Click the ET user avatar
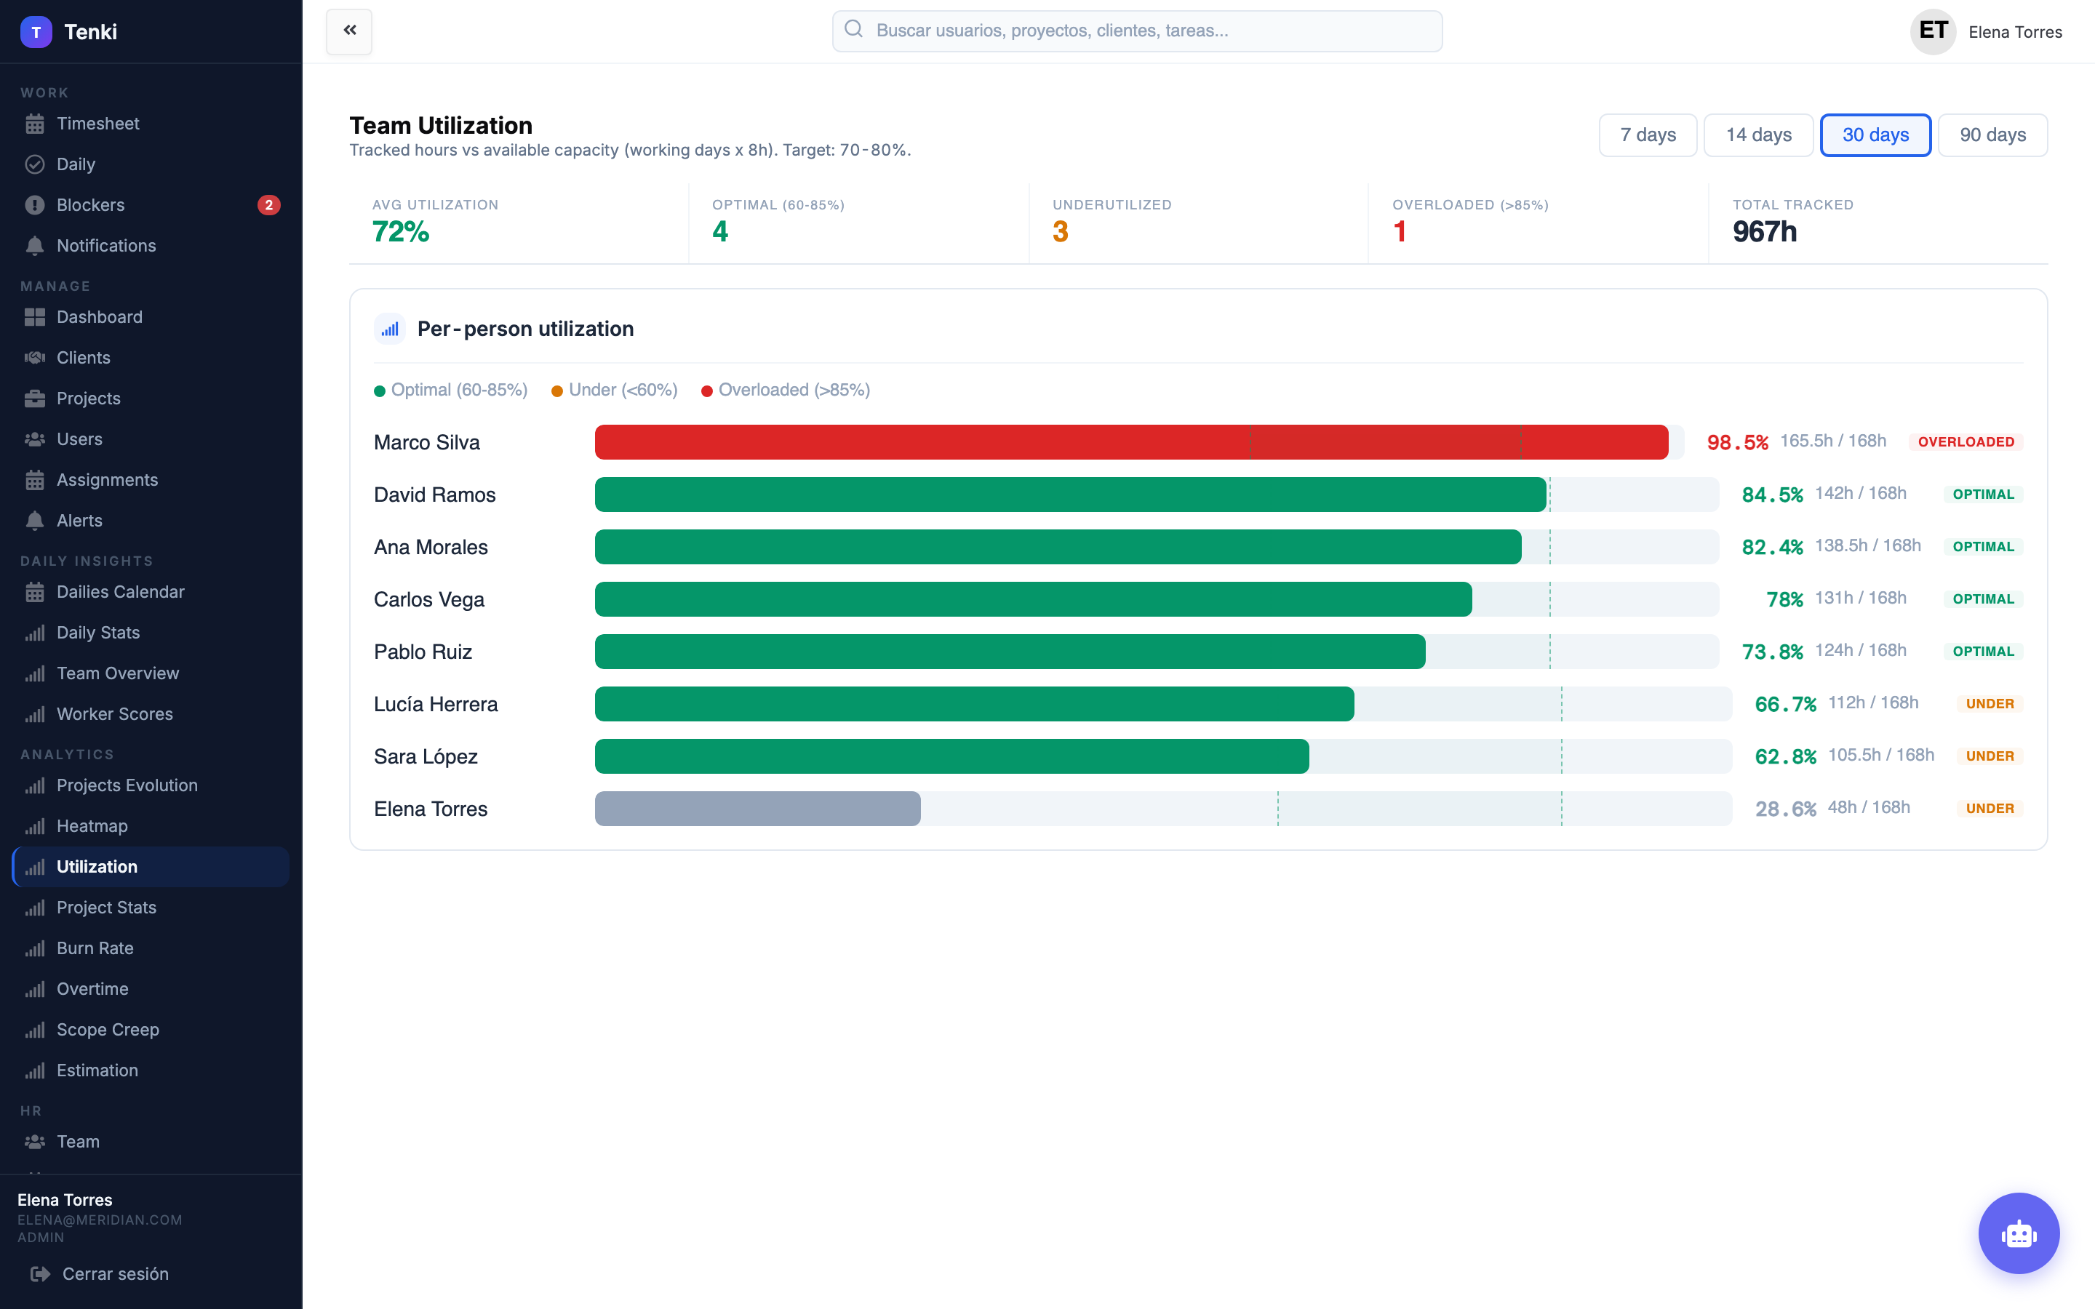The width and height of the screenshot is (2095, 1309). 1933,32
